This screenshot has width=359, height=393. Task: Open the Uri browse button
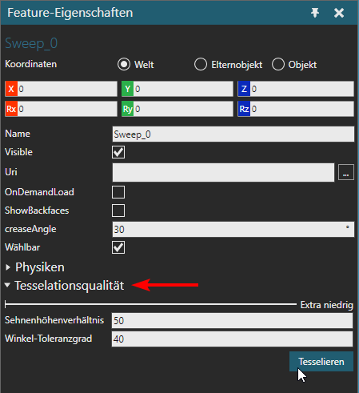(x=346, y=172)
